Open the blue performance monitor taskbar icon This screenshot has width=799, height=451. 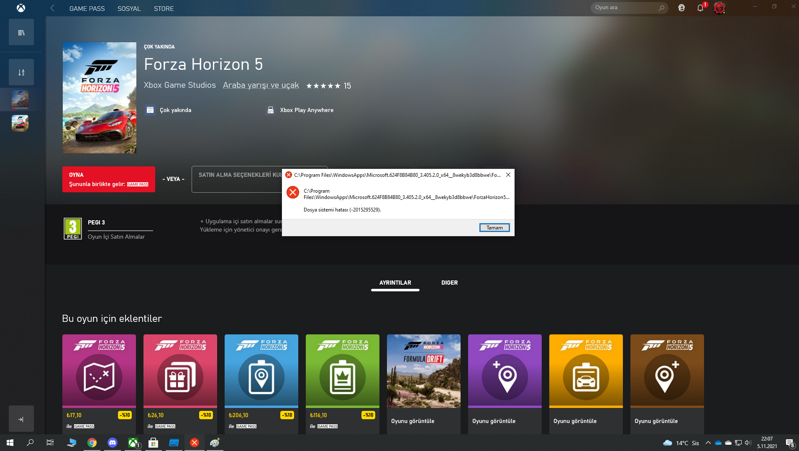click(174, 443)
